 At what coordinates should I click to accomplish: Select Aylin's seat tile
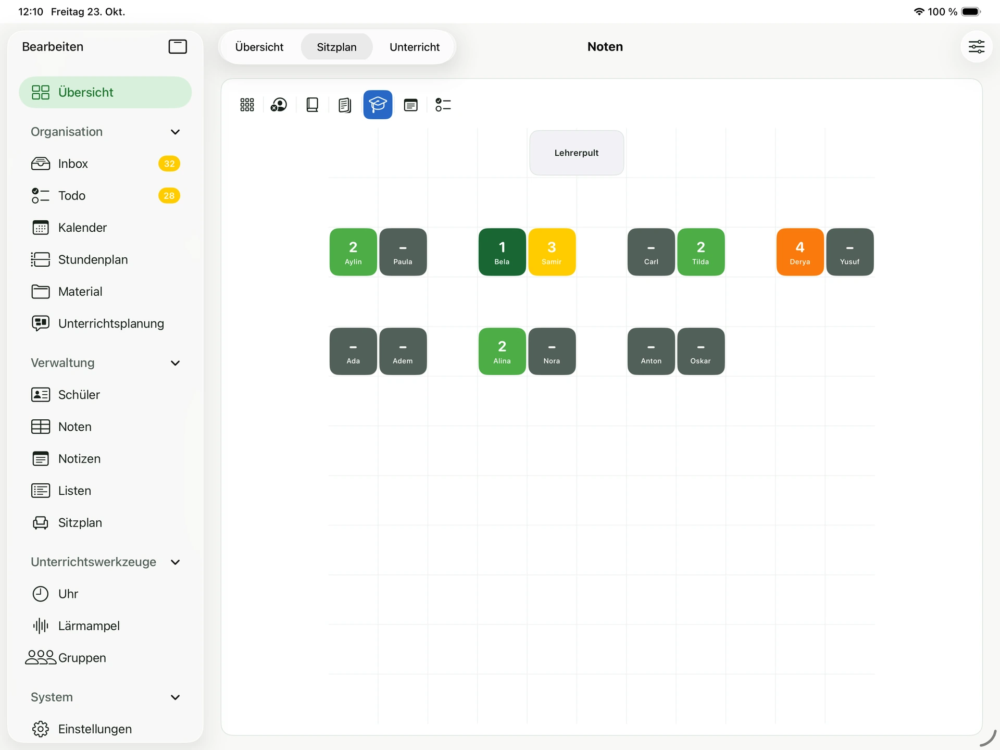click(353, 252)
